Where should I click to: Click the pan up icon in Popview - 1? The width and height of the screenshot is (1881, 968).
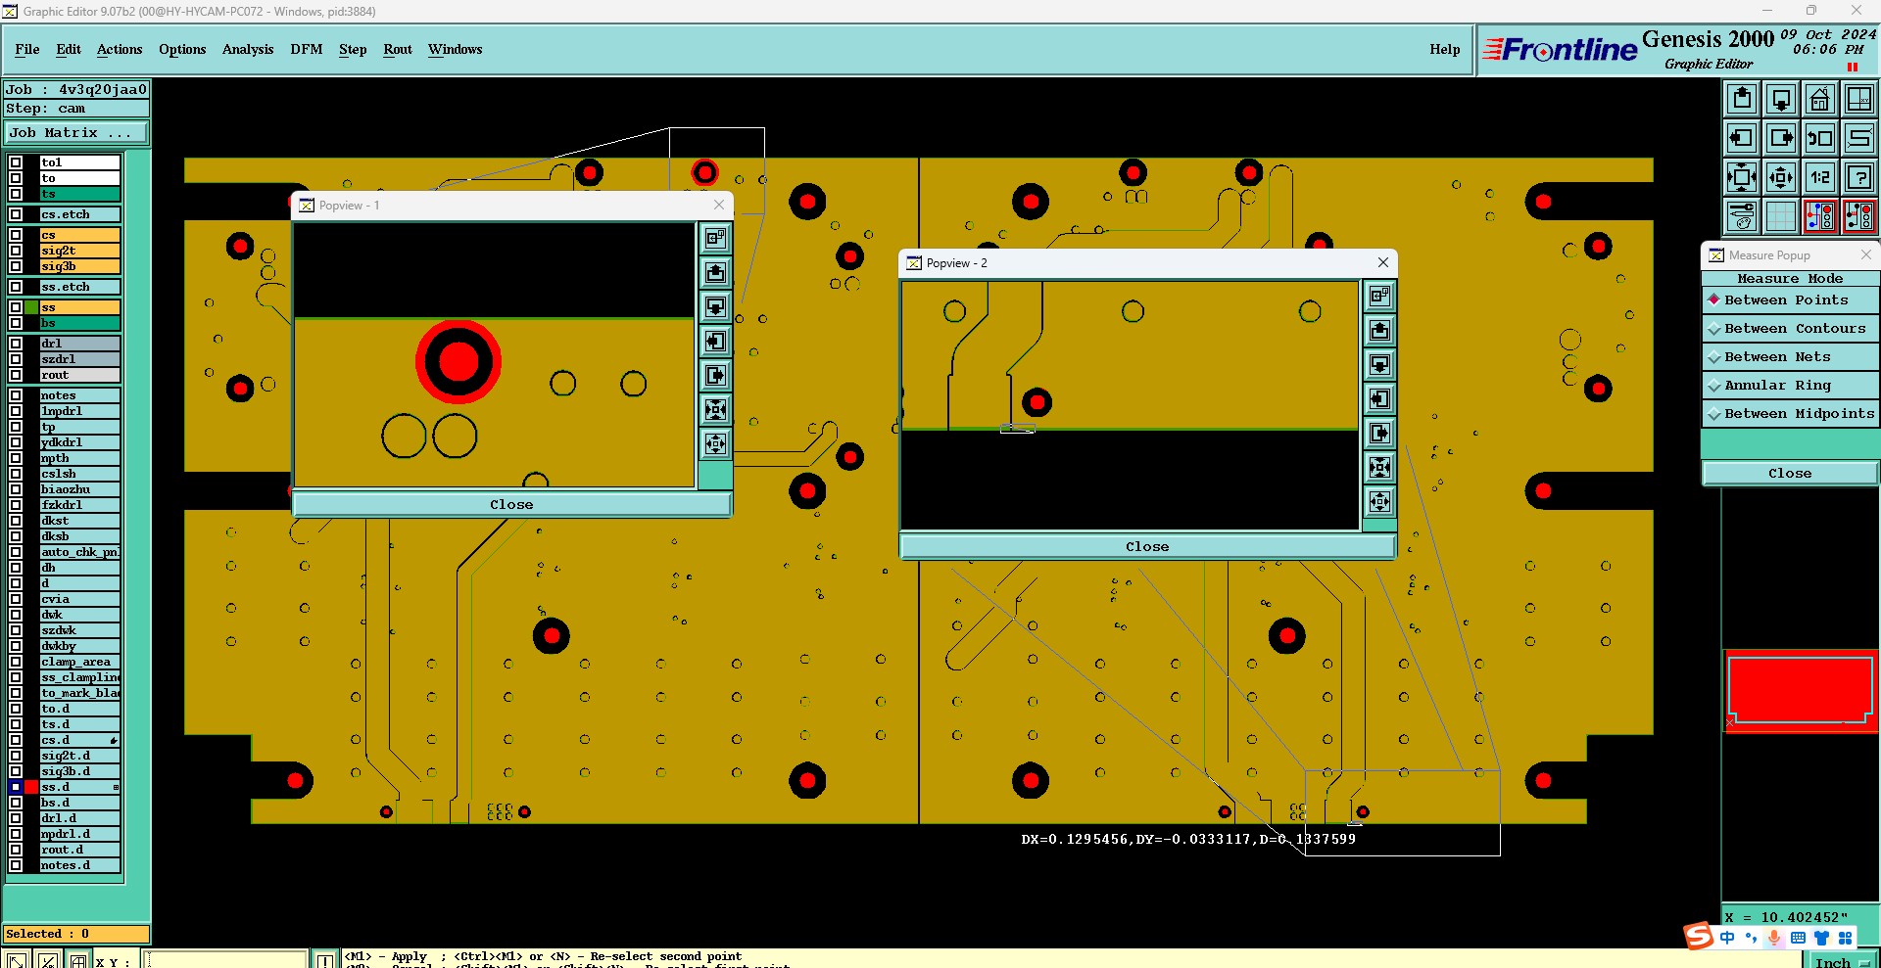click(x=716, y=272)
